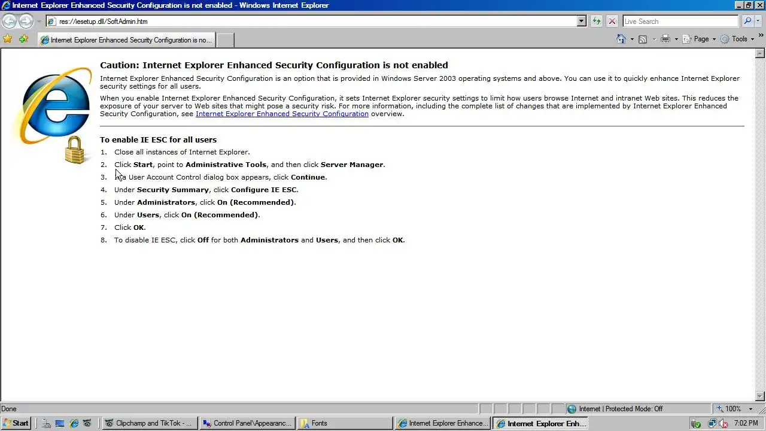Open the Tools menu
This screenshot has width=766, height=431.
737,39
